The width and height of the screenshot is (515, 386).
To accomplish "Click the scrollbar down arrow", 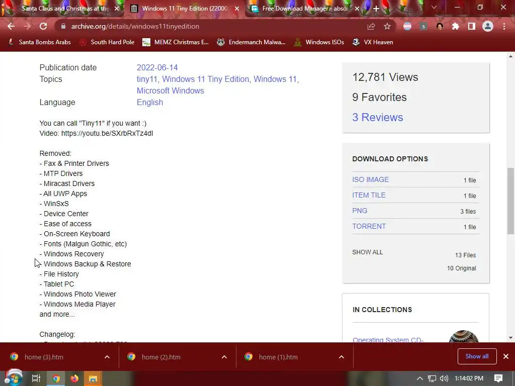I will click(x=510, y=337).
